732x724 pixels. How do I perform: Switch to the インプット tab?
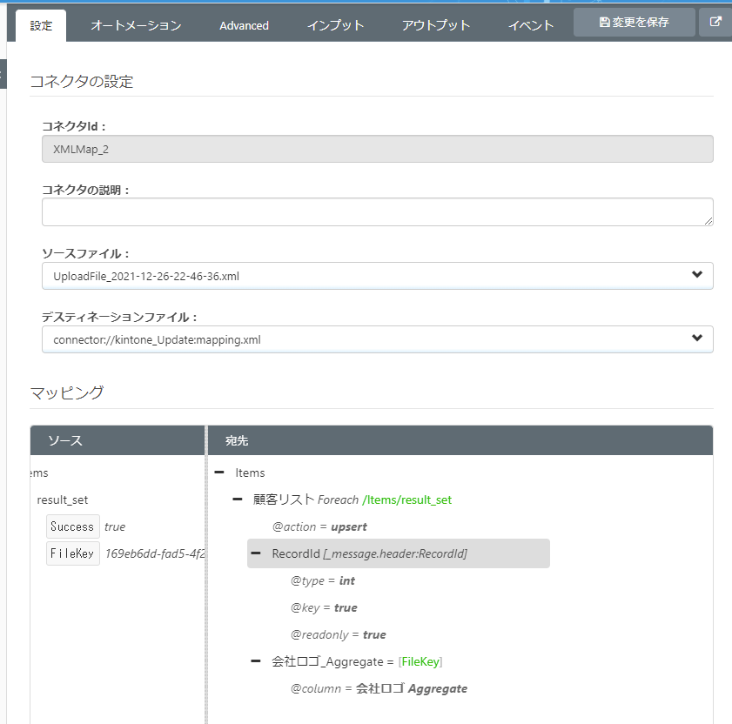335,25
